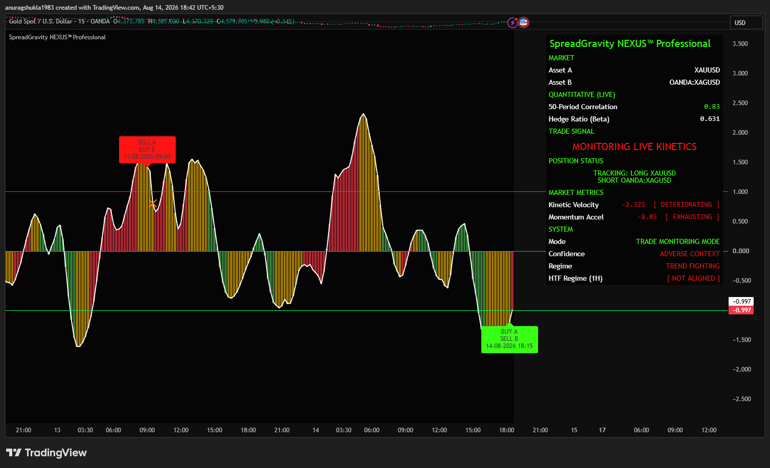Click the TREND FIGHTING regime value
This screenshot has width=770, height=468.
tap(693, 266)
